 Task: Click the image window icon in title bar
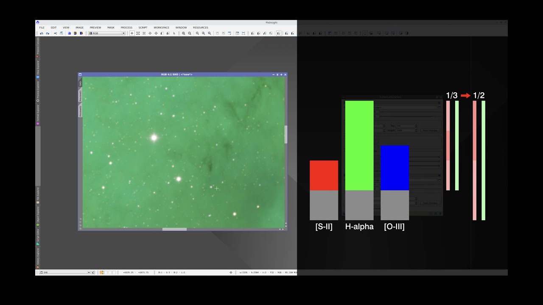coord(80,75)
